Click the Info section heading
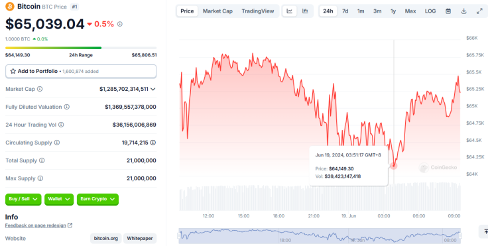The height and width of the screenshot is (246, 488). (11, 217)
